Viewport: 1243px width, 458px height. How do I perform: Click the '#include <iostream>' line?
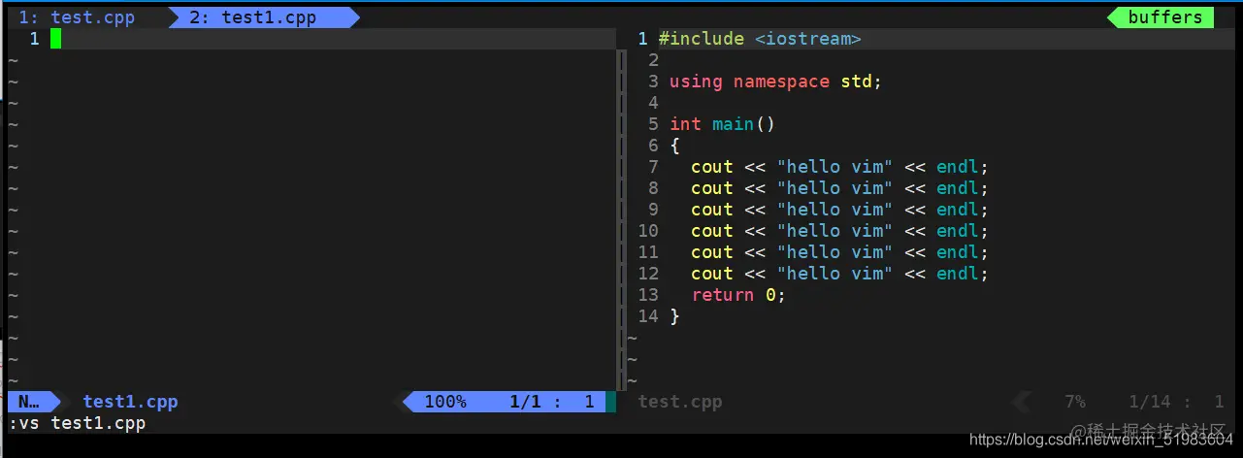(x=760, y=39)
